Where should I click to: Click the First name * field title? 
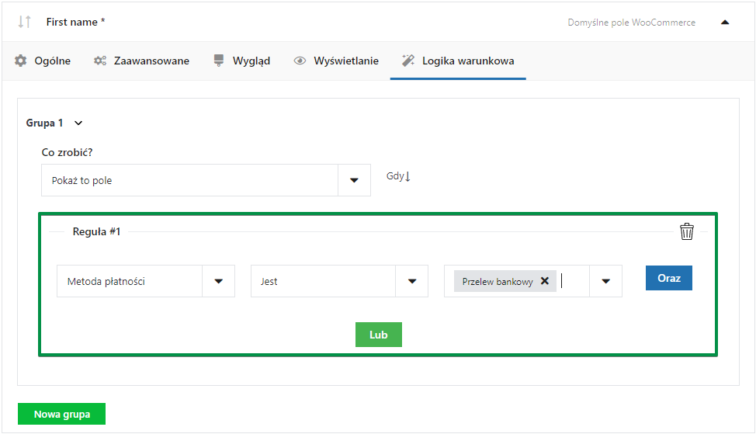[76, 22]
